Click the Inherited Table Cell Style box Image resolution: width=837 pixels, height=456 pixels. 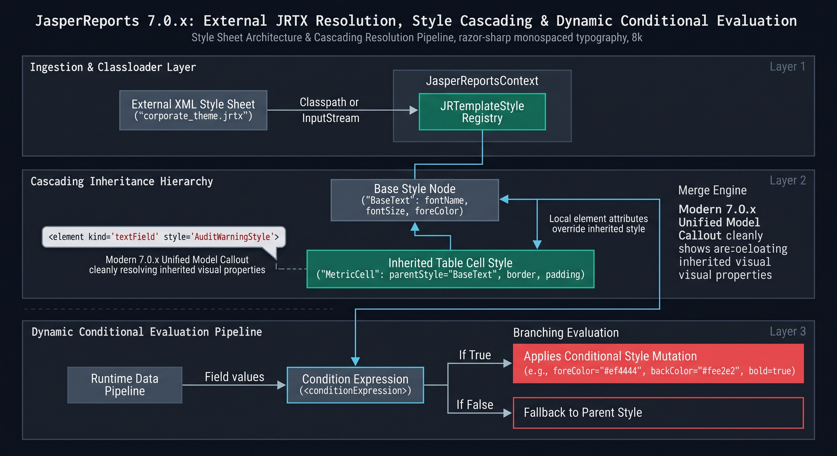[450, 269]
